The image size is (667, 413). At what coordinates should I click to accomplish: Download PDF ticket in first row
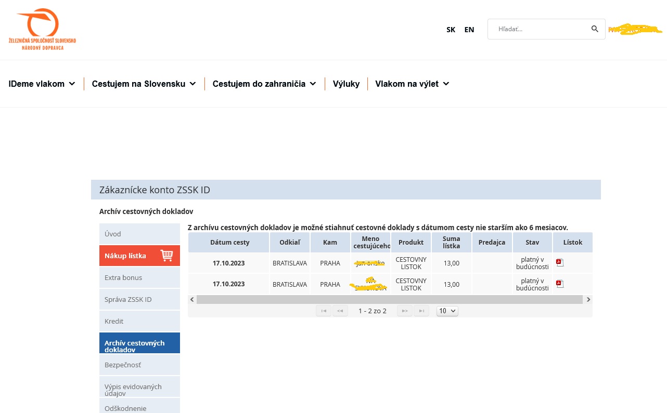click(560, 262)
